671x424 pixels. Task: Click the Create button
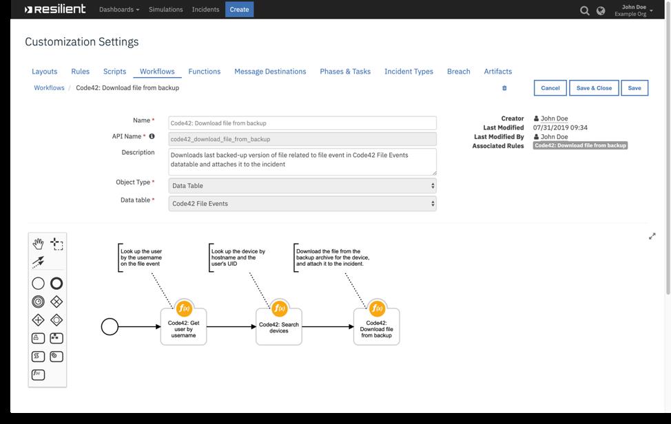[x=239, y=10]
